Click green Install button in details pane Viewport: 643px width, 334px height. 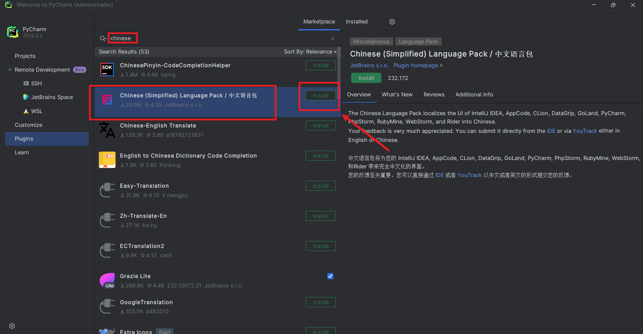(x=366, y=78)
